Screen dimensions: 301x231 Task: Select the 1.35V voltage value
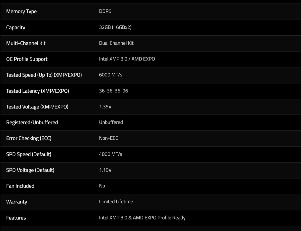pyautogui.click(x=105, y=107)
